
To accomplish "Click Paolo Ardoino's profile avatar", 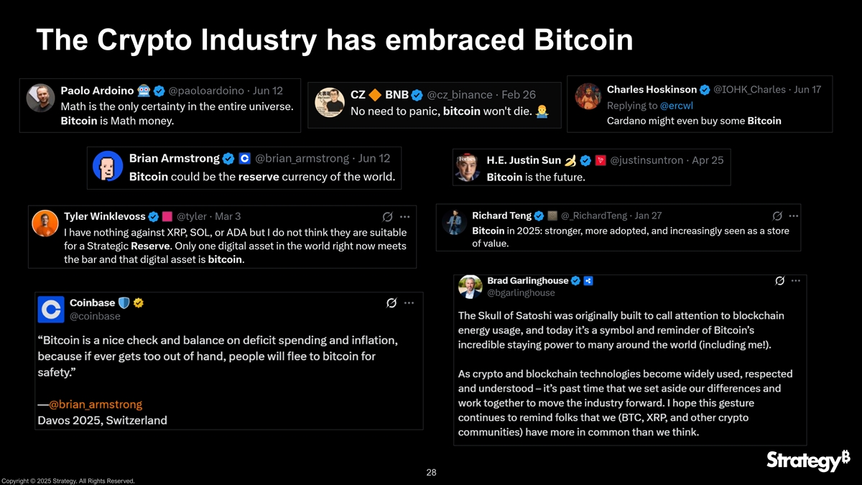I will pyautogui.click(x=41, y=98).
